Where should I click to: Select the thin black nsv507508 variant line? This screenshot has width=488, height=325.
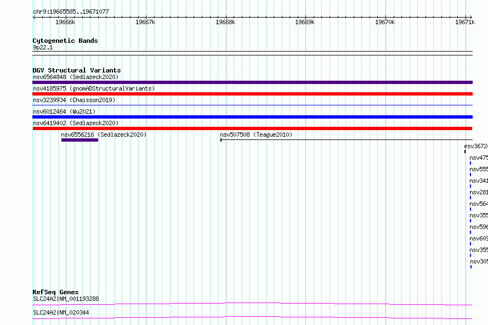click(347, 140)
